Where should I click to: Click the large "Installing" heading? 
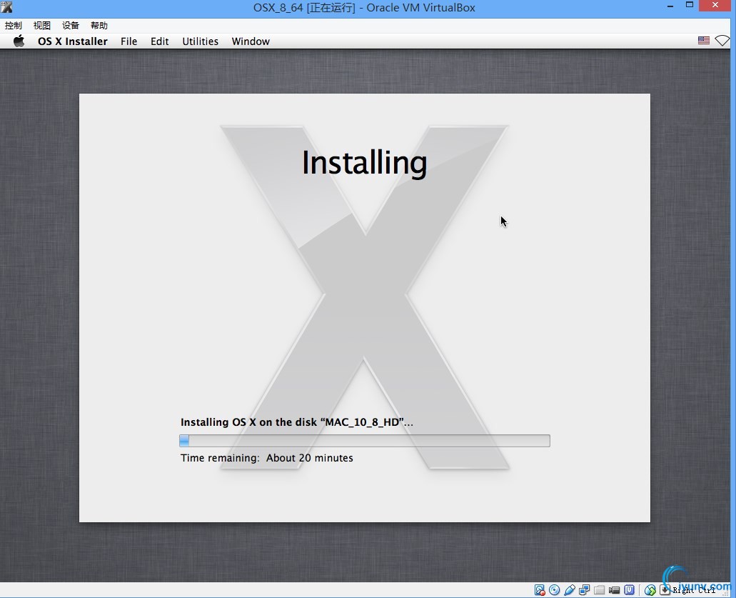[x=364, y=163]
